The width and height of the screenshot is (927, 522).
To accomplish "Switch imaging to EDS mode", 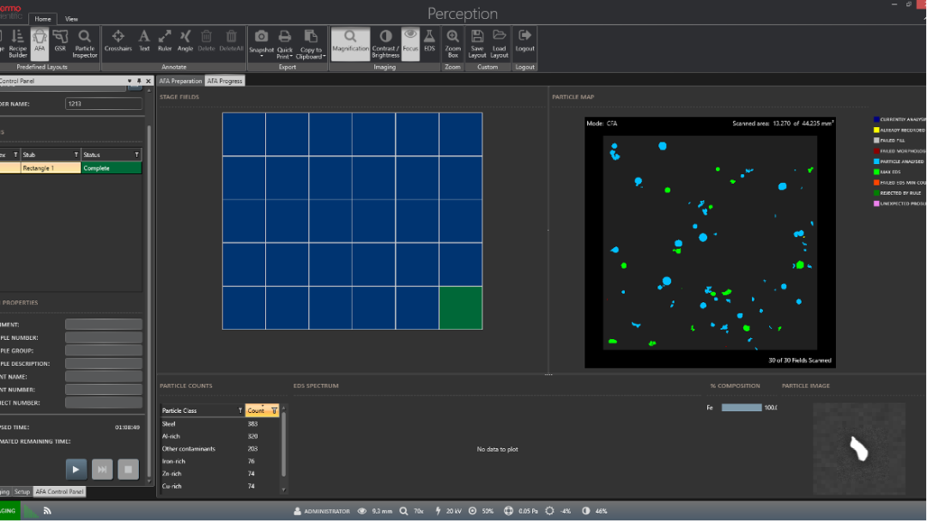I will (x=429, y=41).
